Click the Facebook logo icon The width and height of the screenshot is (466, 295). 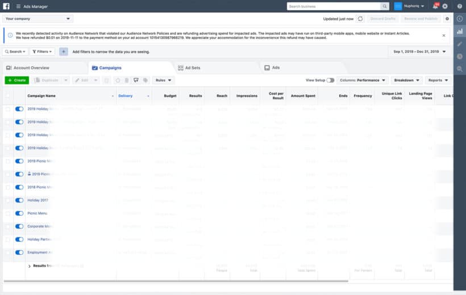(6, 6)
